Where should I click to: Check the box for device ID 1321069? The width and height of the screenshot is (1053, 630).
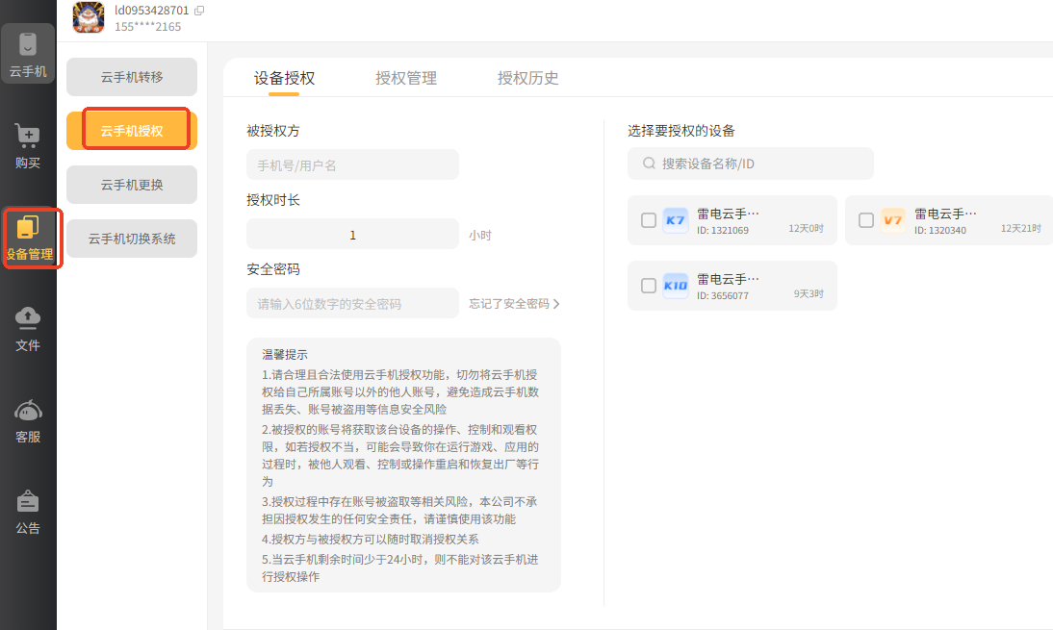click(x=649, y=220)
